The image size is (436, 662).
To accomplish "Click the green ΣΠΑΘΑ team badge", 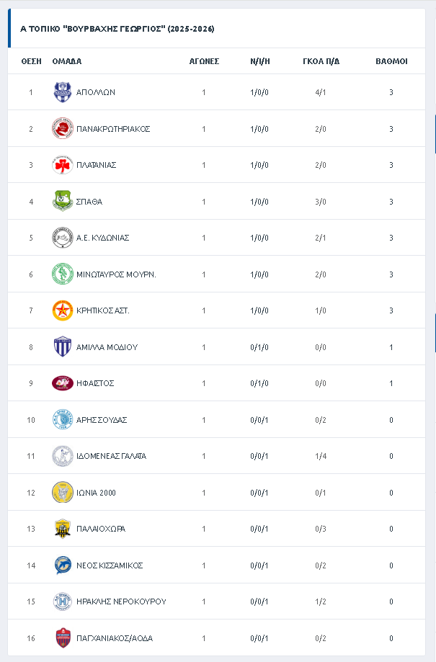I will (63, 202).
